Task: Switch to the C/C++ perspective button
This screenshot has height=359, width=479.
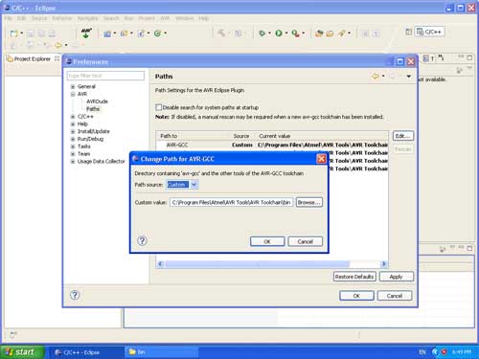Action: coord(430,32)
